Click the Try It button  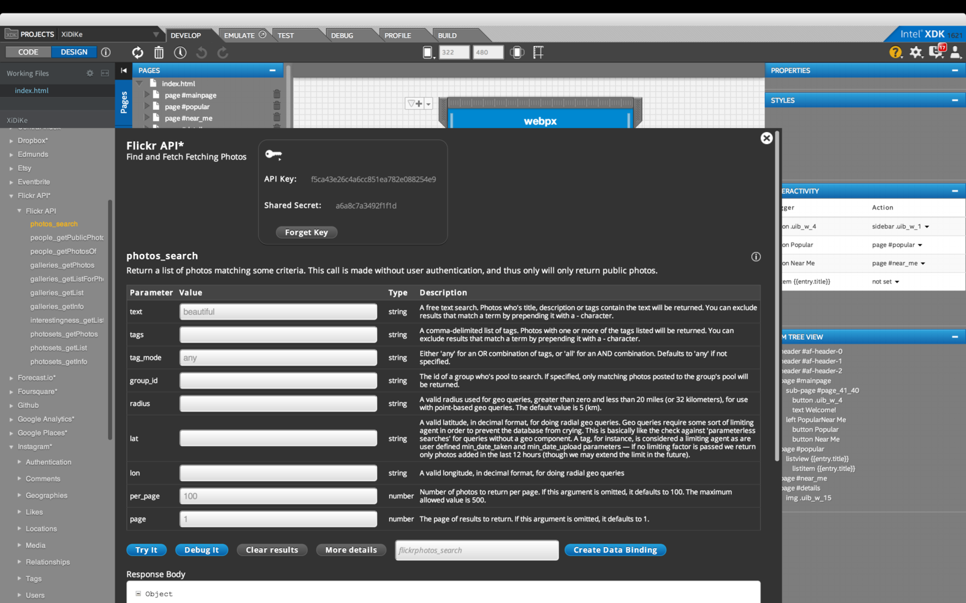(146, 550)
